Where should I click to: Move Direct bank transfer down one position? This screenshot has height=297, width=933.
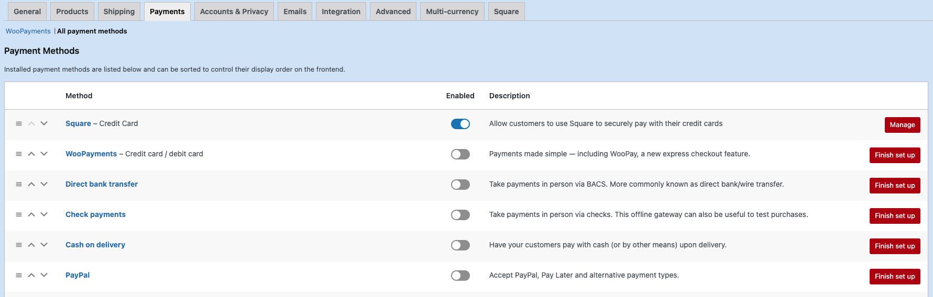(x=44, y=185)
